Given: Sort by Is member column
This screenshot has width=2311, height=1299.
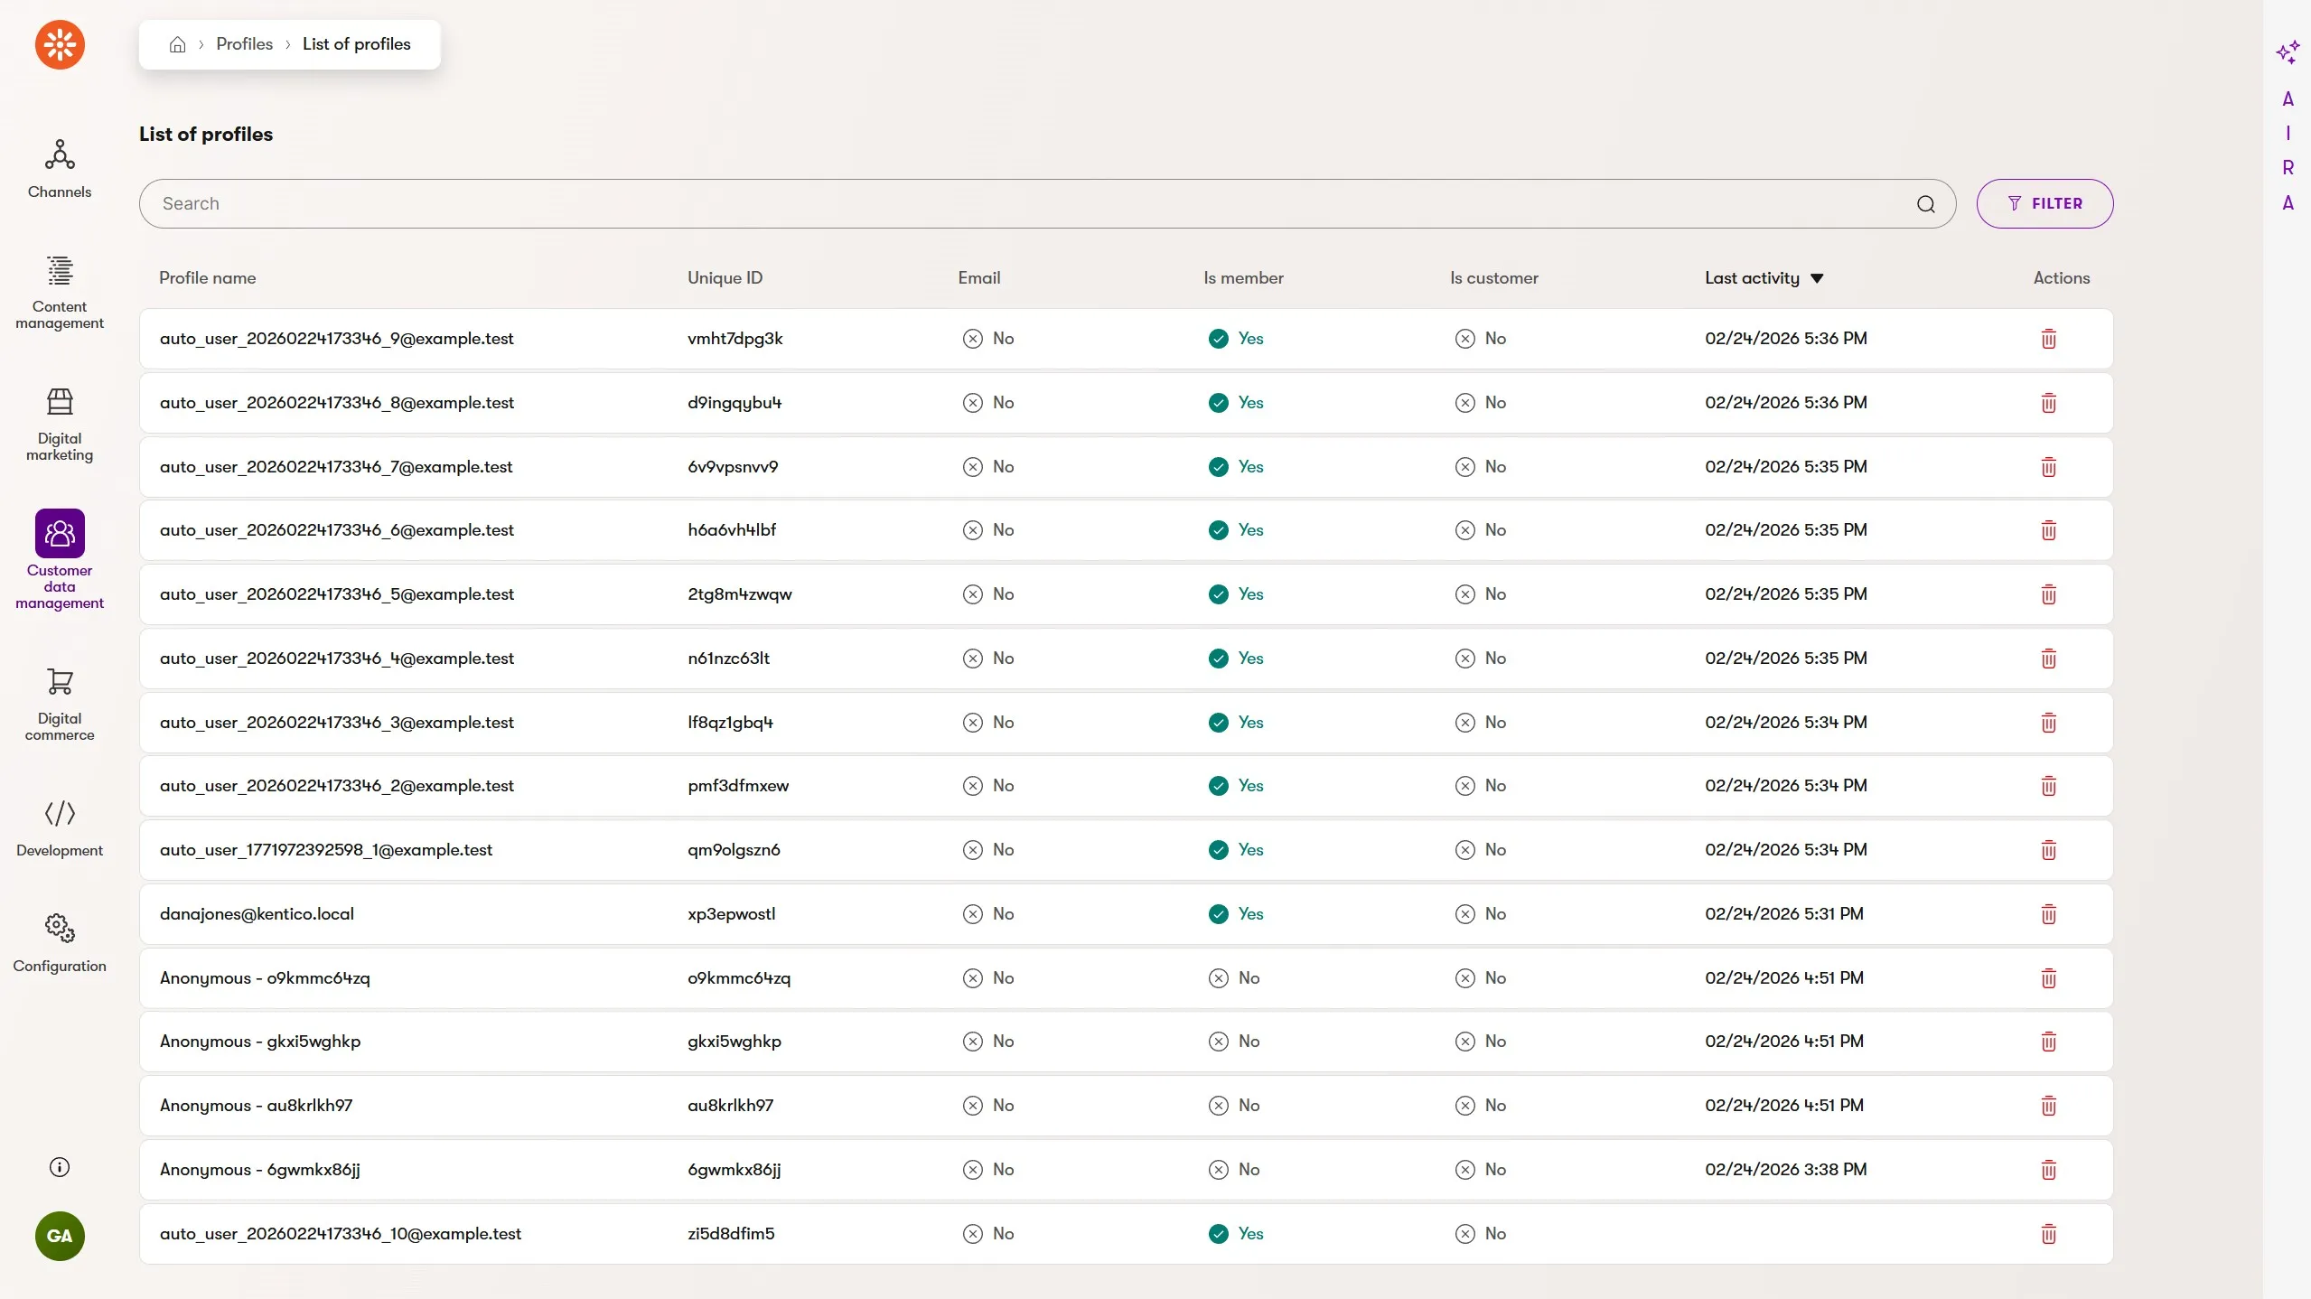Looking at the screenshot, I should click(1242, 278).
